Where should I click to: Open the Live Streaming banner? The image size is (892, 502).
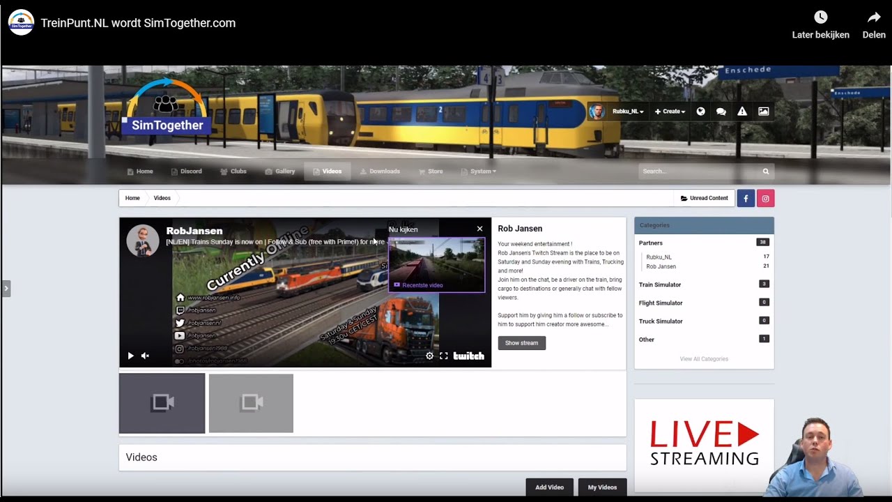pyautogui.click(x=704, y=445)
